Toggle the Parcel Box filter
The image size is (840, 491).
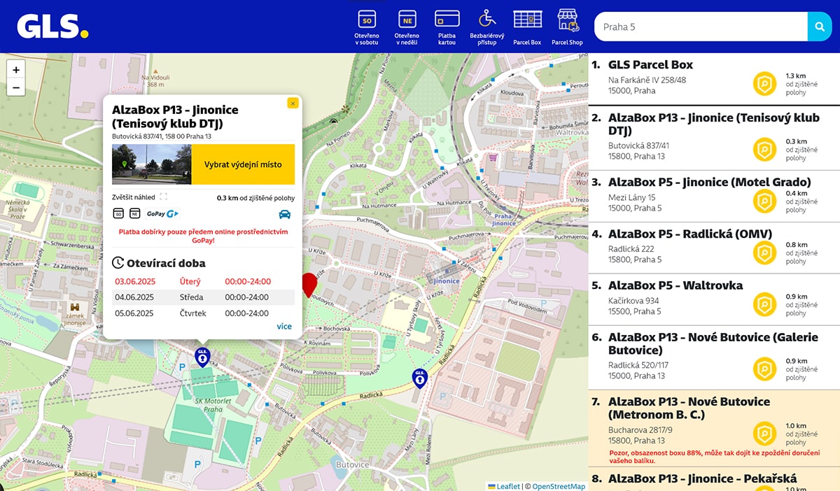click(527, 28)
